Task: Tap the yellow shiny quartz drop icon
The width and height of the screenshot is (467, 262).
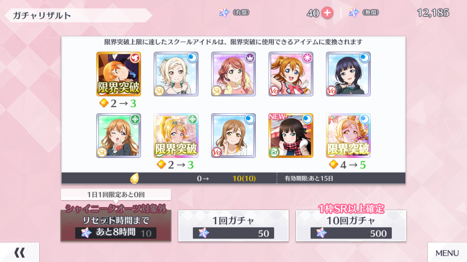Action: (x=135, y=178)
